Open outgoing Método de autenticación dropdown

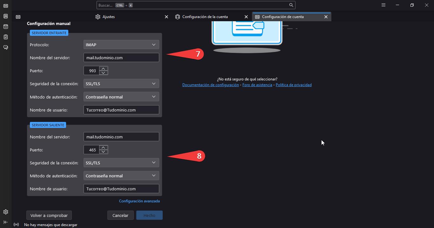pos(121,175)
